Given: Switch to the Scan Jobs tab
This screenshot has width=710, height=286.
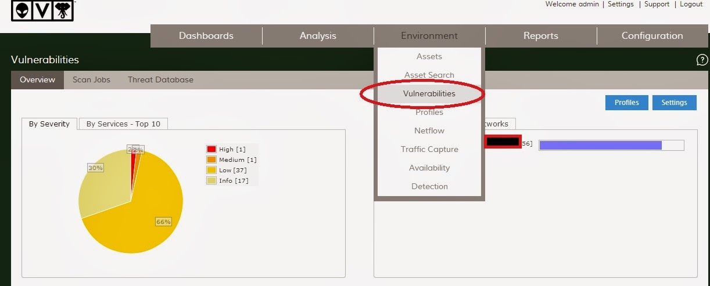Looking at the screenshot, I should pos(91,80).
